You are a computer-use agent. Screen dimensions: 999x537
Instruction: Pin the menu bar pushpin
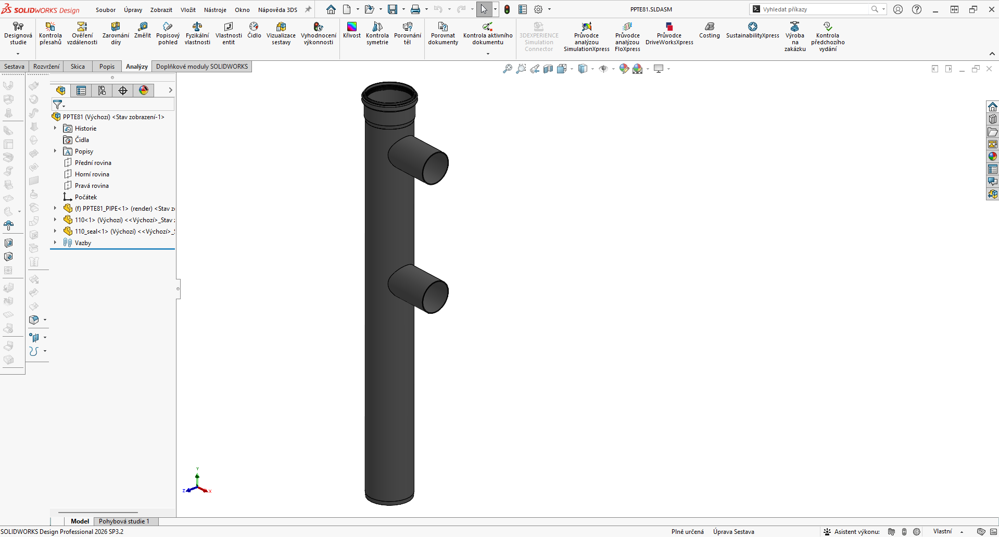click(308, 9)
